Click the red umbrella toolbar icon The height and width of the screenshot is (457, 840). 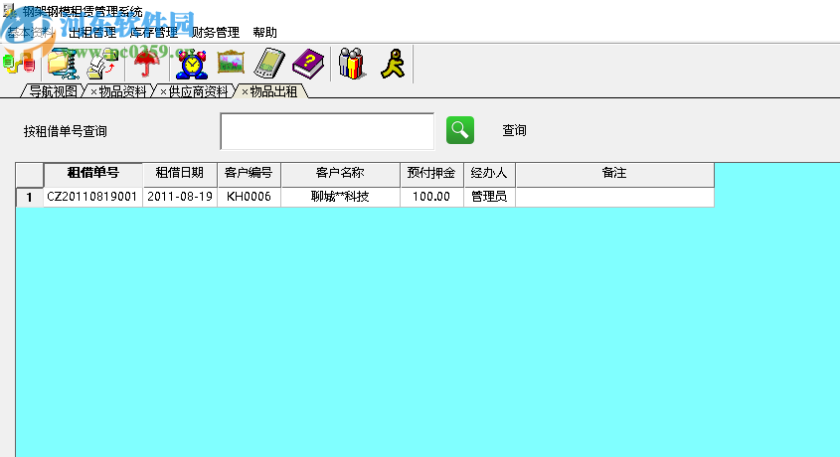(146, 64)
